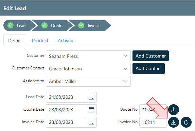Download the quote document for Quote No 10243
This screenshot has width=195, height=131.
click(x=174, y=110)
